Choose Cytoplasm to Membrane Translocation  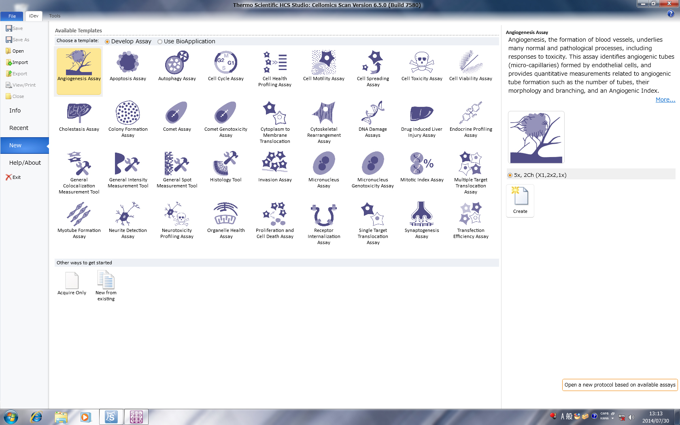coord(275,123)
